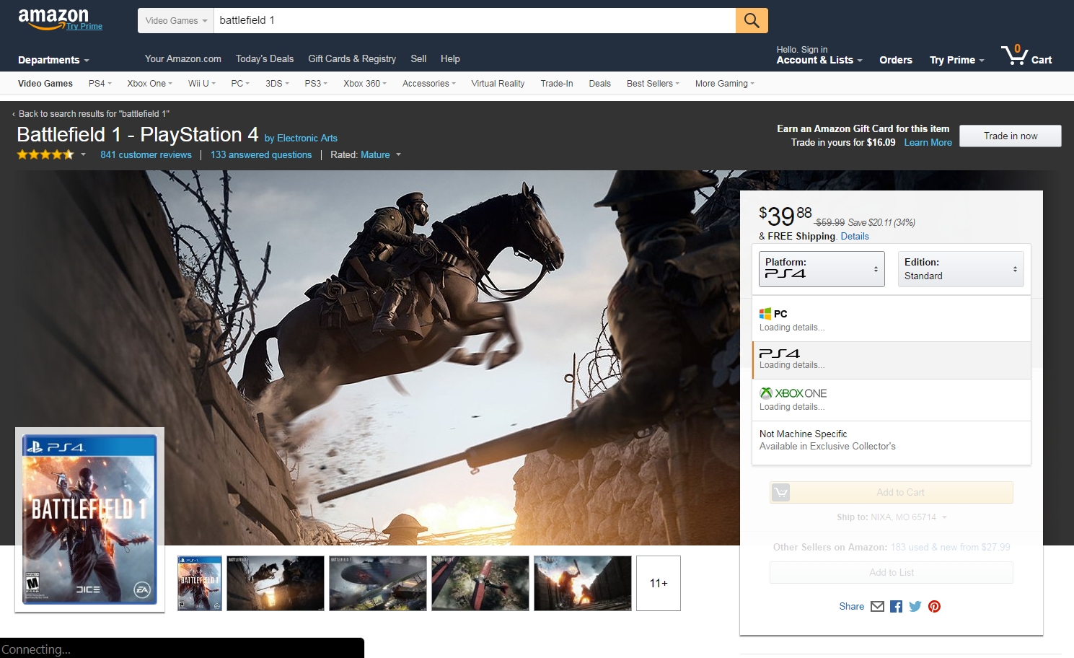Image resolution: width=1074 pixels, height=658 pixels.
Task: Click in the search text field
Action: click(475, 20)
